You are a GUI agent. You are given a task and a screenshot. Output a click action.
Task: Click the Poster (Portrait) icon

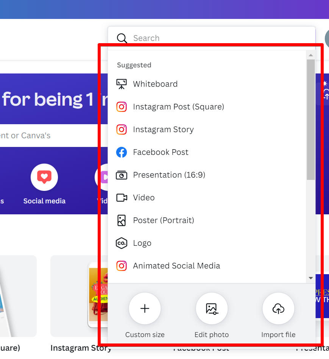[122, 220]
